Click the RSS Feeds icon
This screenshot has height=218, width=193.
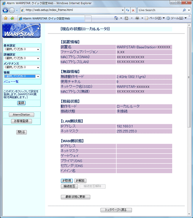(x=127, y=18)
